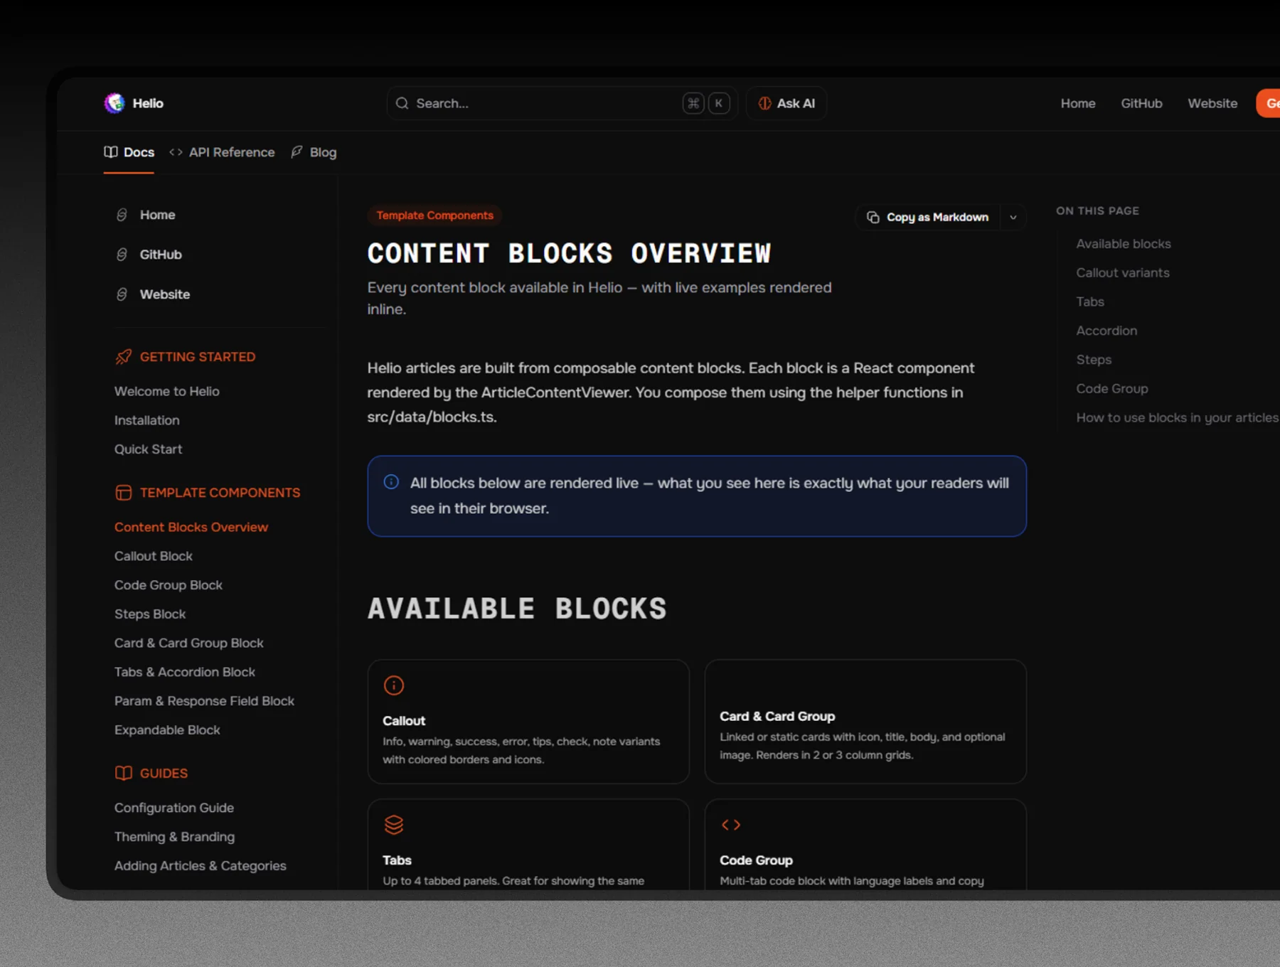Jump to Available blocks section
Screen dimensions: 1280x967
tap(1124, 244)
